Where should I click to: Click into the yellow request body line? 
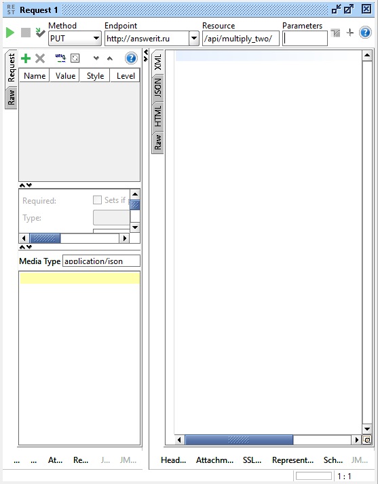point(80,278)
